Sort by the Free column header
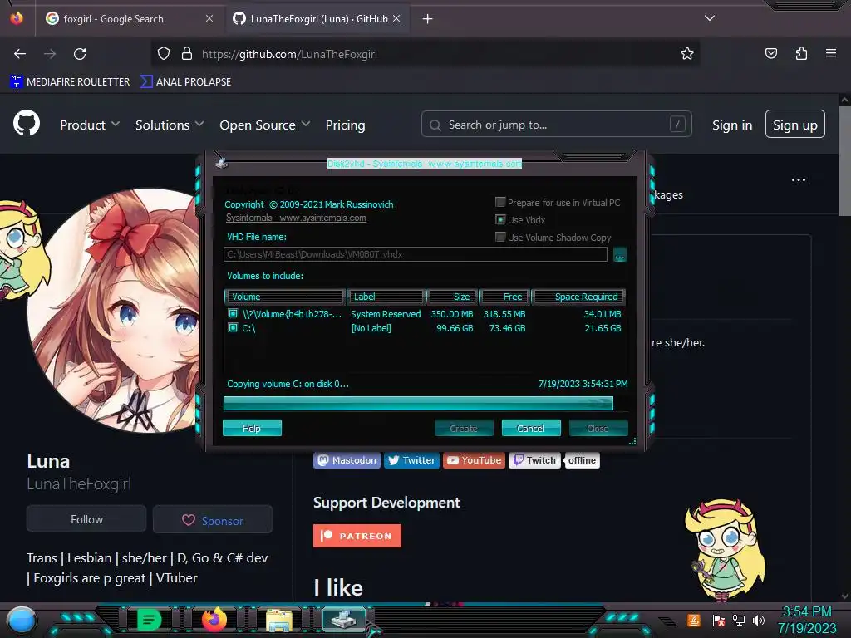This screenshot has height=638, width=851. coord(504,297)
